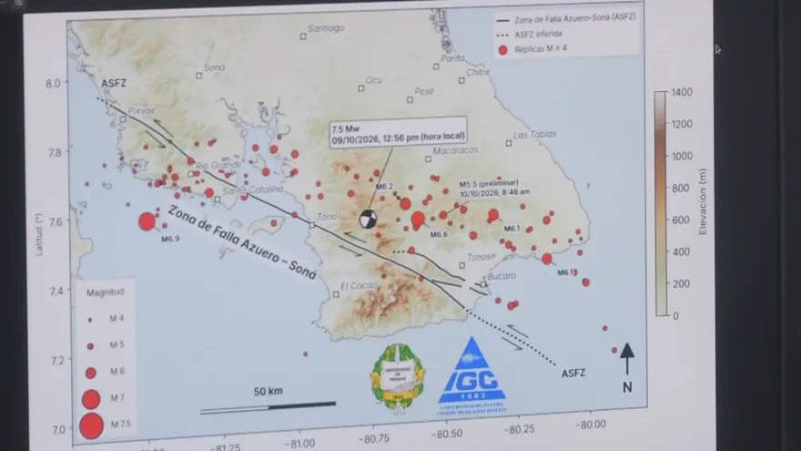
Task: Click the 200 tick on elevation bar
Action: [681, 283]
